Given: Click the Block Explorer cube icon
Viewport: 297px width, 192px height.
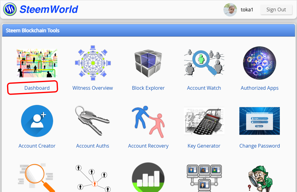Looking at the screenshot, I should click(148, 63).
